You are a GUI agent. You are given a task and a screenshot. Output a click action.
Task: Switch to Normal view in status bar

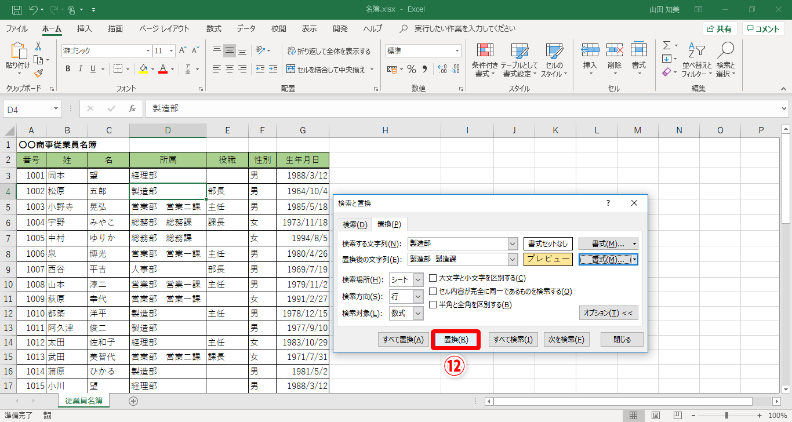tap(634, 415)
